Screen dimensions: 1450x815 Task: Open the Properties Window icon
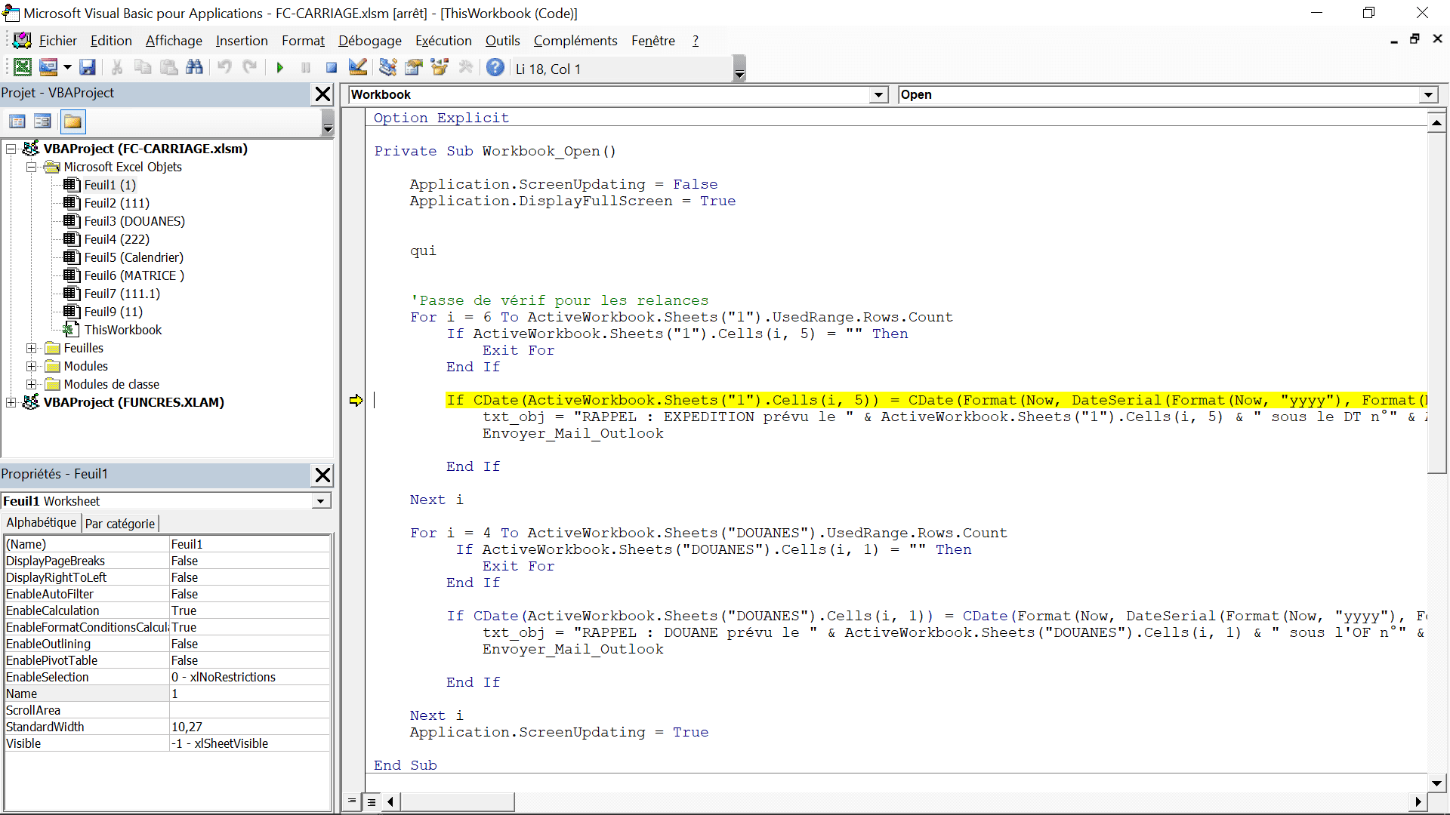point(413,68)
